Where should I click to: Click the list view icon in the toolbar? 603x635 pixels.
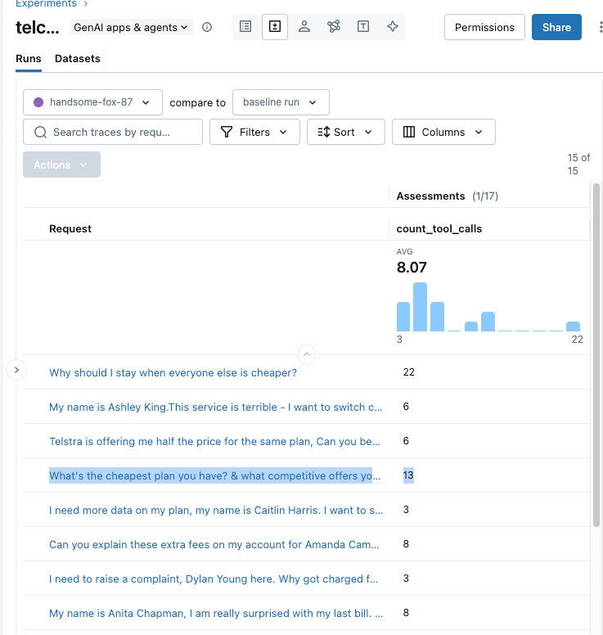pos(245,27)
